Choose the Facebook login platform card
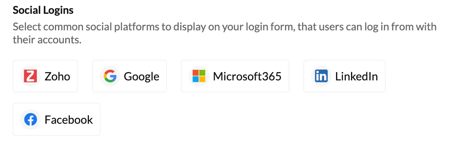453x160 pixels. (x=57, y=119)
